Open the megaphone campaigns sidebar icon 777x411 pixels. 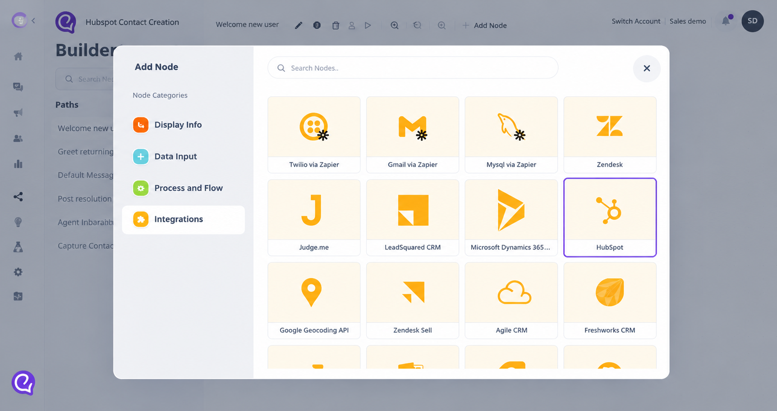tap(18, 113)
